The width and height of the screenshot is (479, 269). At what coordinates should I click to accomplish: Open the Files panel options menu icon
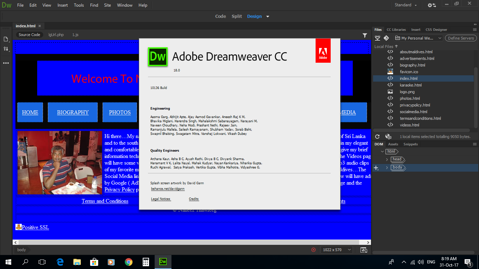tap(475, 29)
